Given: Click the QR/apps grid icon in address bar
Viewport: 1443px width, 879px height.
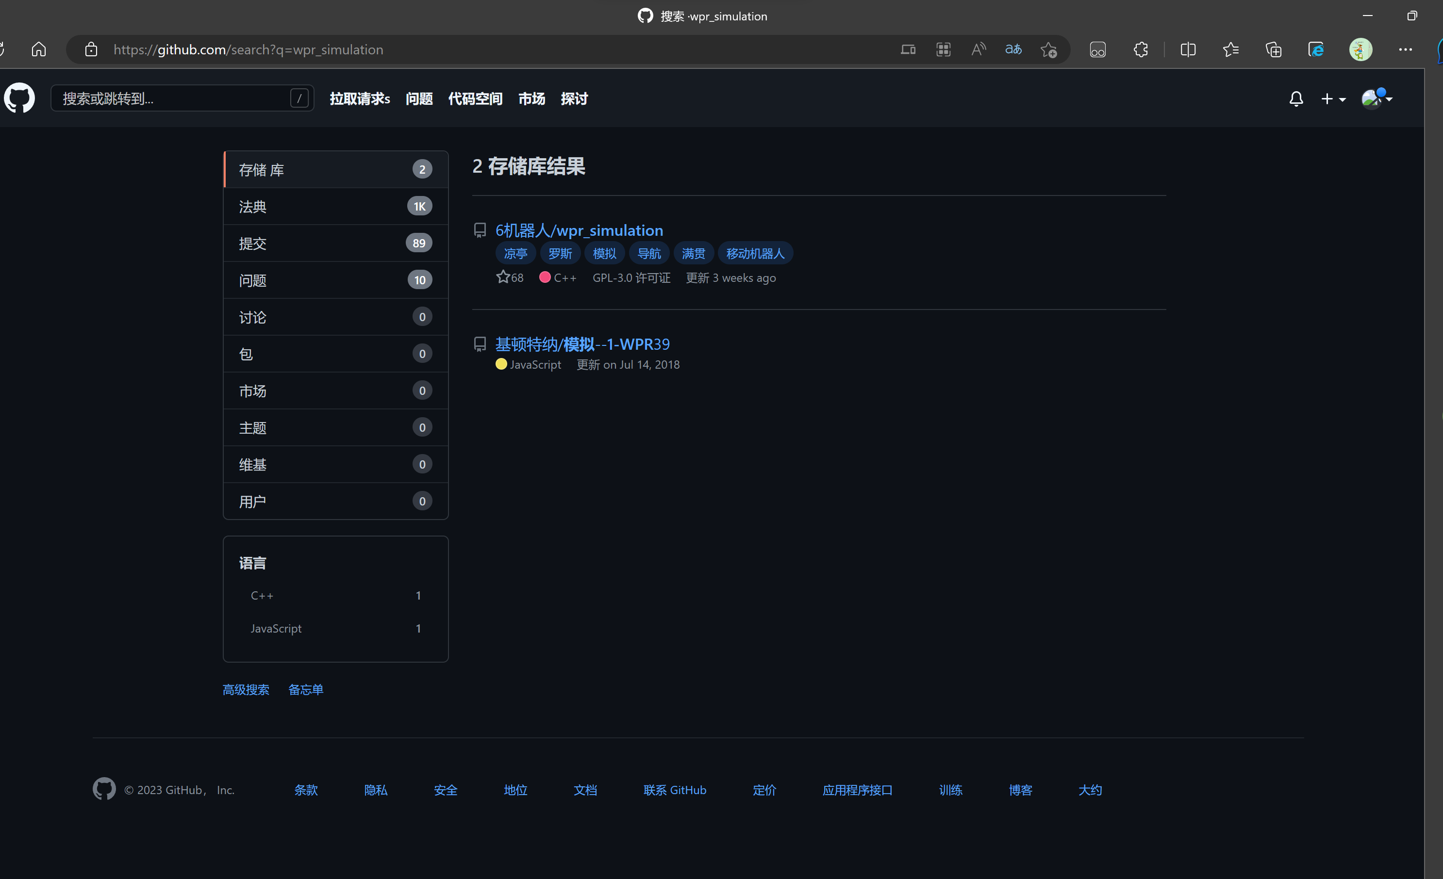Looking at the screenshot, I should [943, 49].
